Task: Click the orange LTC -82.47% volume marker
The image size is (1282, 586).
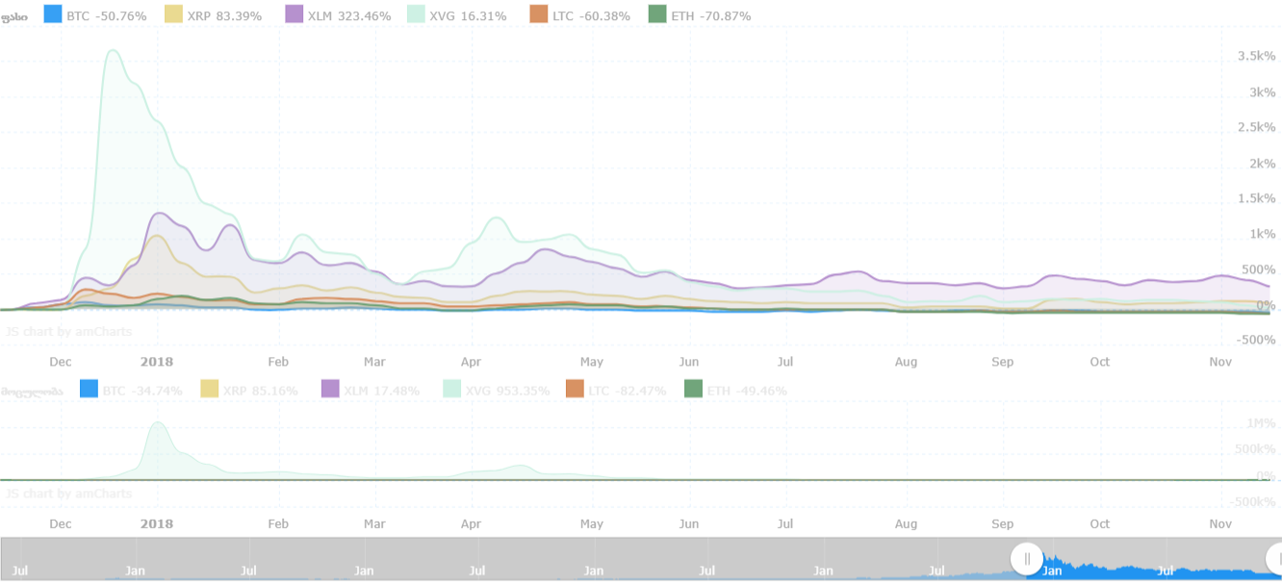Action: coord(575,389)
